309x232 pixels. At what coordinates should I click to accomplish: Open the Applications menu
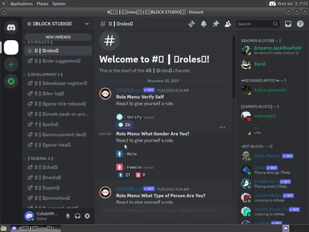tap(21, 4)
